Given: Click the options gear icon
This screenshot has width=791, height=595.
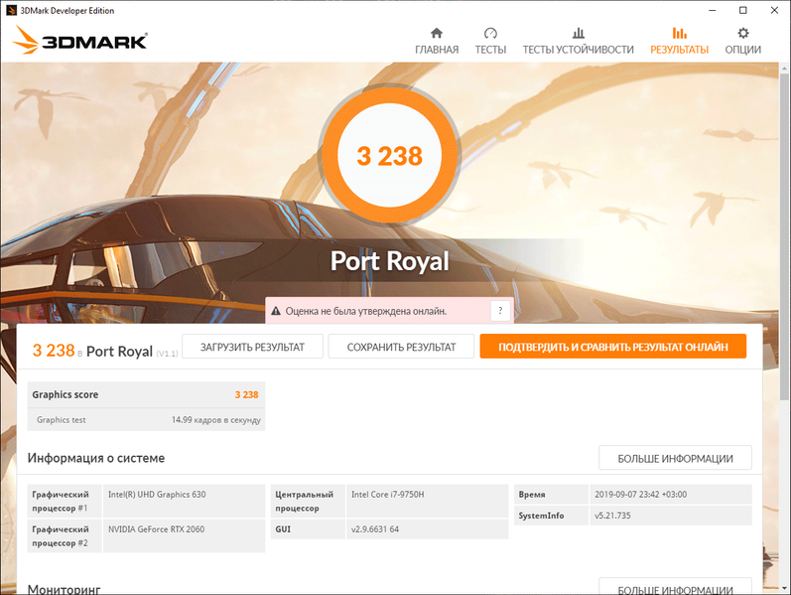Looking at the screenshot, I should 742,33.
